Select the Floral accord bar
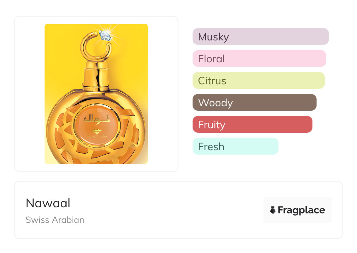The image size is (357, 253). click(259, 59)
